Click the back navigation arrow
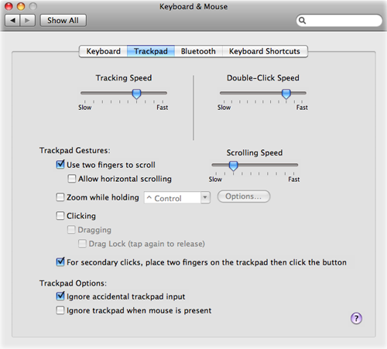 click(12, 20)
